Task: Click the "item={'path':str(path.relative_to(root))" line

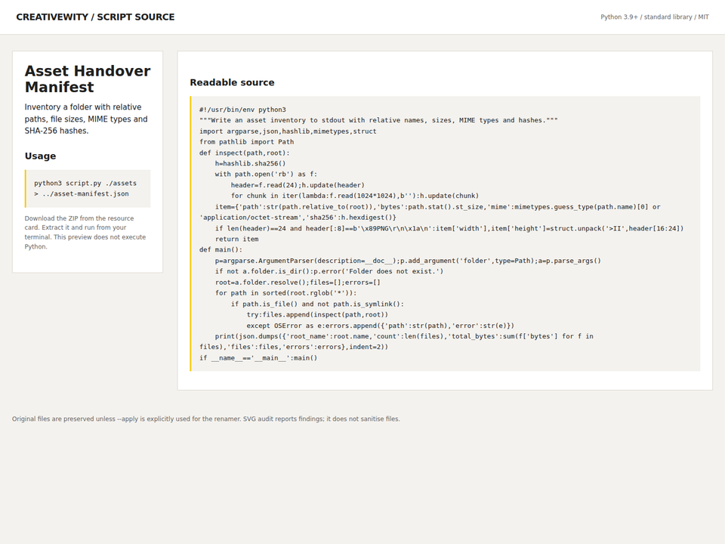Action: click(x=430, y=212)
